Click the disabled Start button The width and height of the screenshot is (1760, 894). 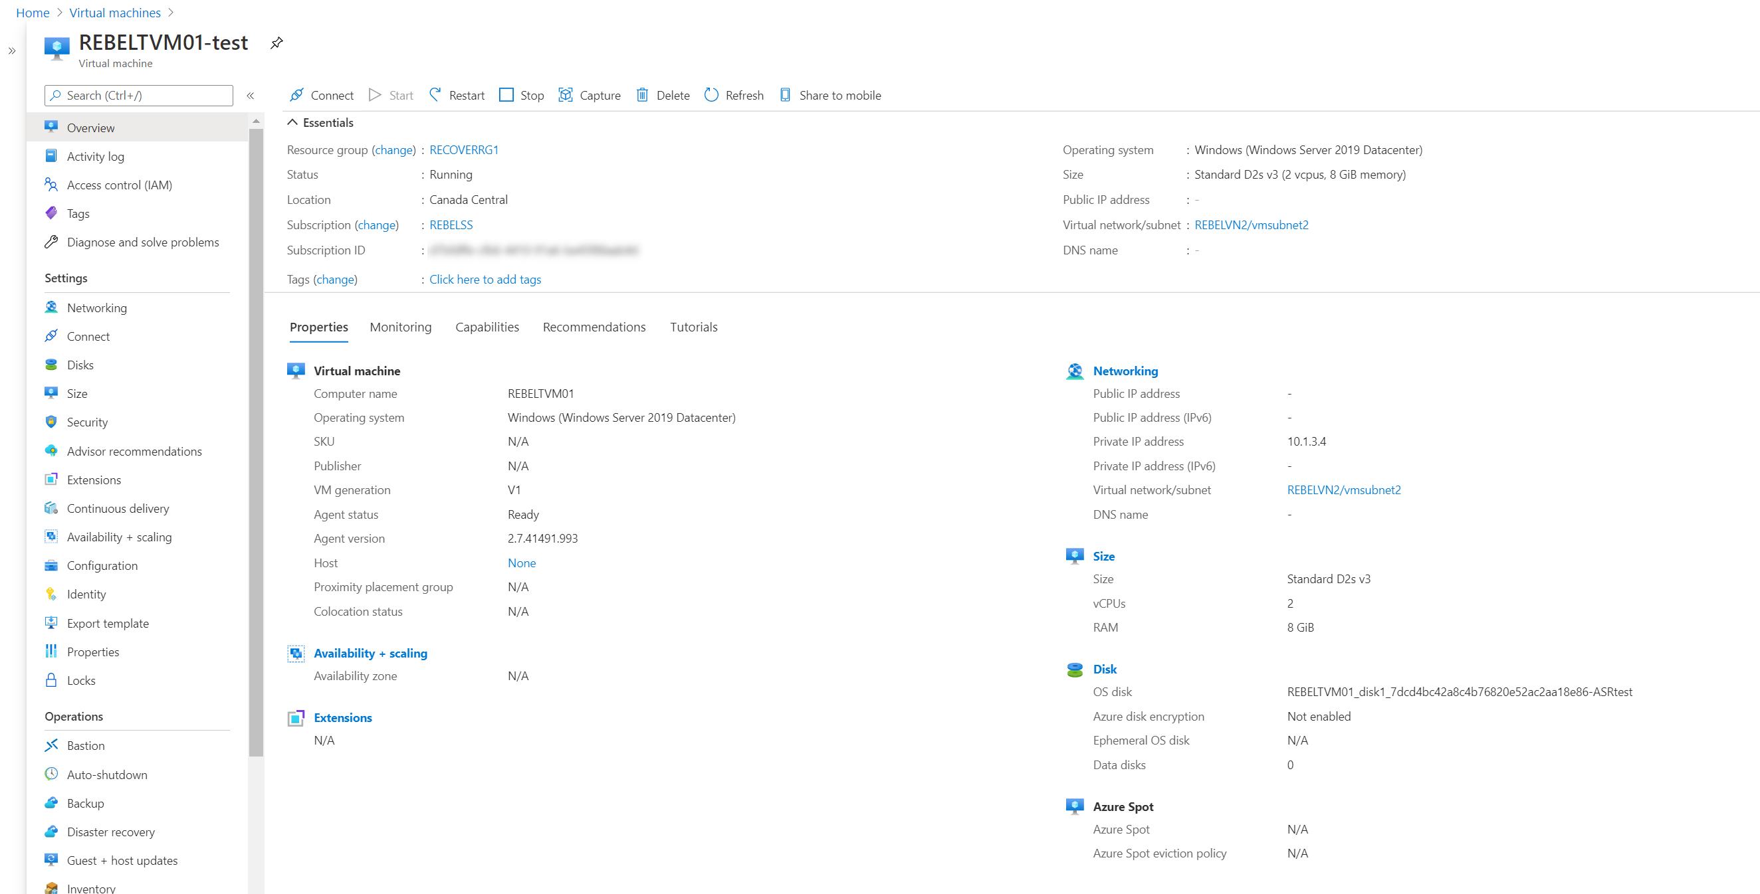(x=391, y=95)
